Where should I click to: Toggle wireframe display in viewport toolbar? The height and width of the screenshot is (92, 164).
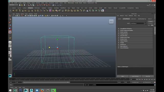[39, 16]
